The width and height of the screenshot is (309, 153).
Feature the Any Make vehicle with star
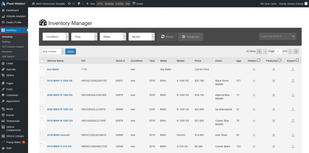point(273,69)
